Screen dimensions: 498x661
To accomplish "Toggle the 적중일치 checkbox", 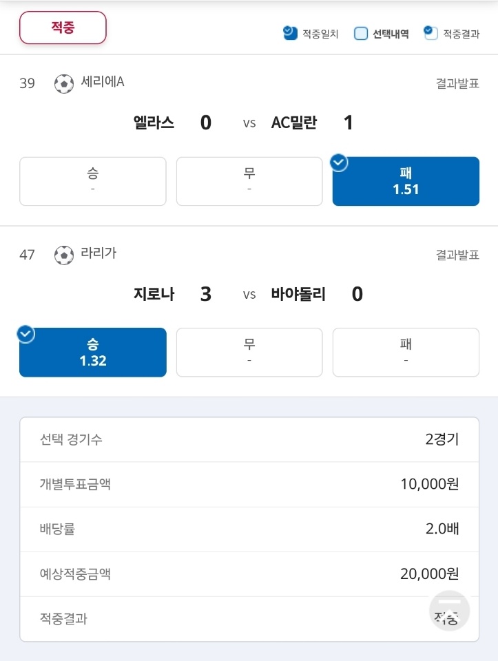I will (x=290, y=33).
